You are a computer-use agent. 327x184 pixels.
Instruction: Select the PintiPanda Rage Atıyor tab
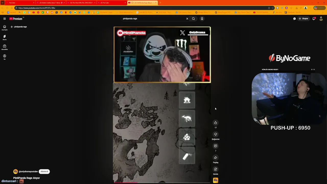pyautogui.click(x=143, y=3)
